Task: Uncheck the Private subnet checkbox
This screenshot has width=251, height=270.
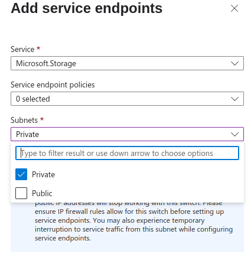Action: (x=21, y=174)
